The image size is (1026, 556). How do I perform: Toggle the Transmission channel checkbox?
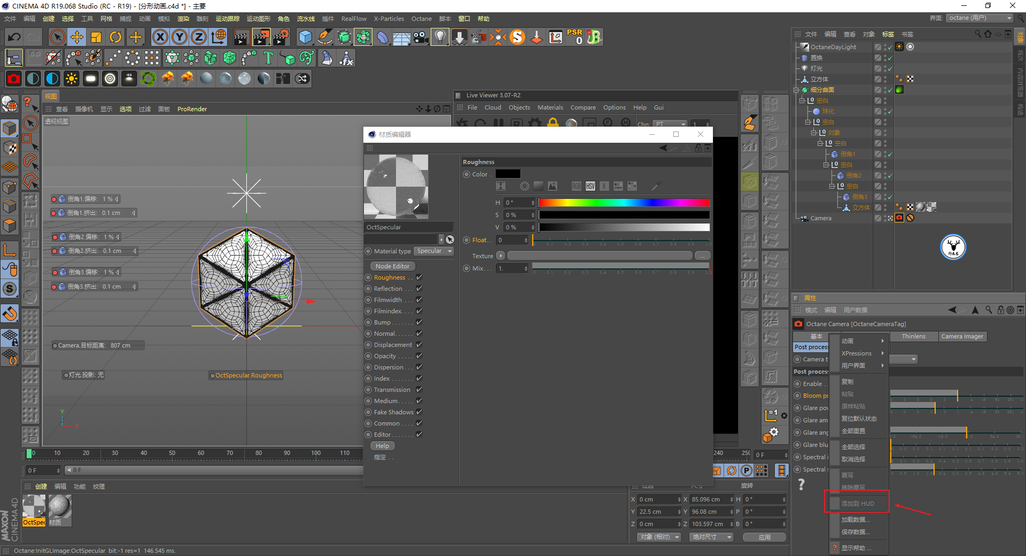[419, 390]
